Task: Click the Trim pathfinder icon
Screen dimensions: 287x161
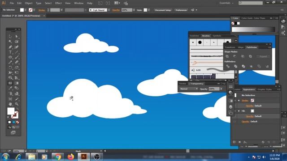Action: click(235, 67)
